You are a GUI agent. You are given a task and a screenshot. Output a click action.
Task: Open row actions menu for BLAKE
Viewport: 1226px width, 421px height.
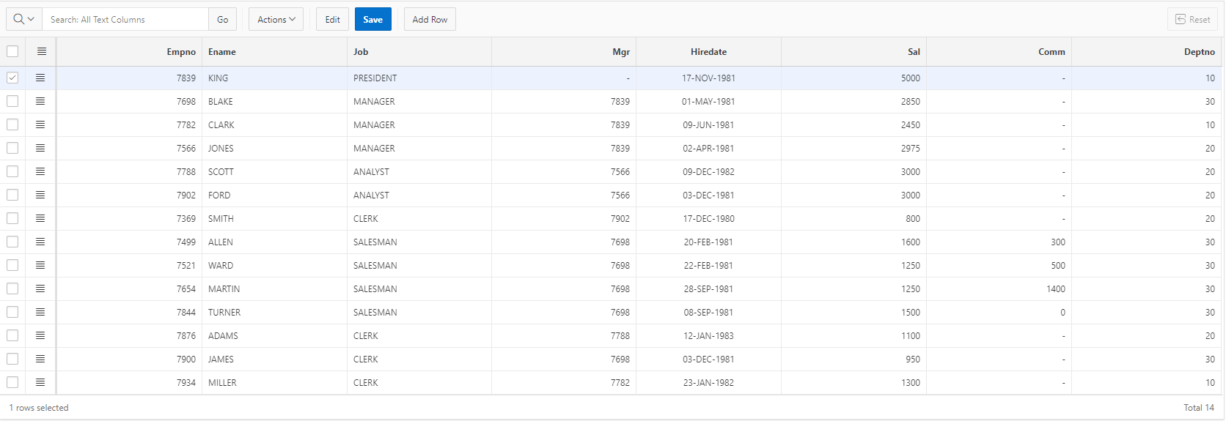point(40,101)
